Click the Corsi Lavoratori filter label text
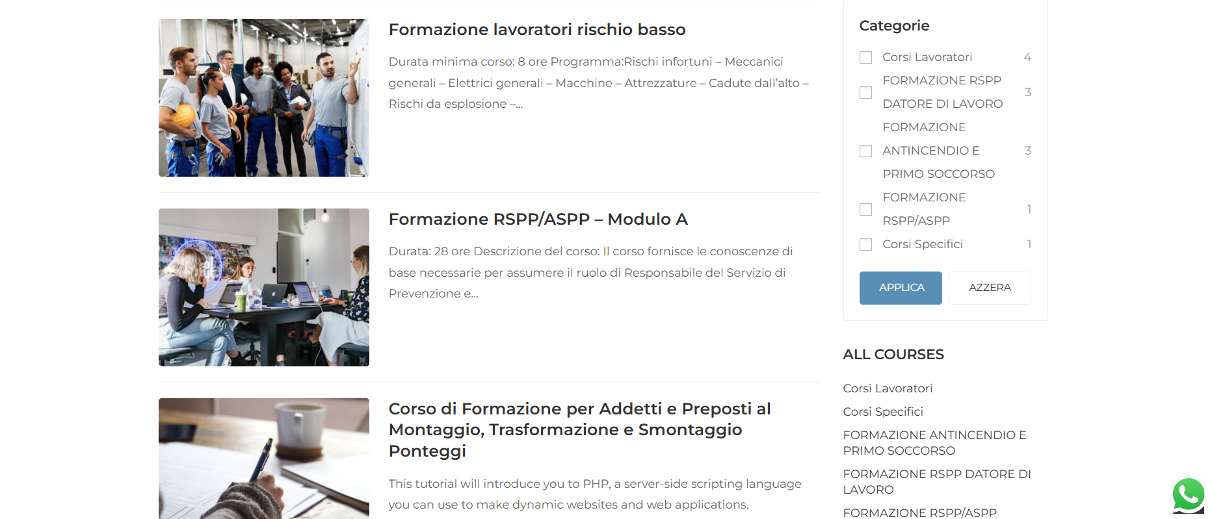Viewport: 1212px width, 519px height. coord(927,57)
